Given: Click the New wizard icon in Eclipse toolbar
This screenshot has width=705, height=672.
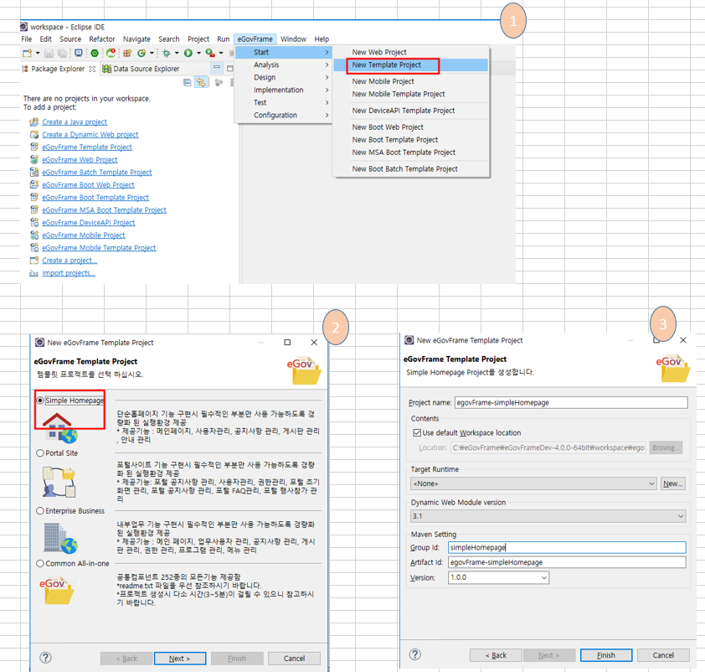Looking at the screenshot, I should 27,53.
